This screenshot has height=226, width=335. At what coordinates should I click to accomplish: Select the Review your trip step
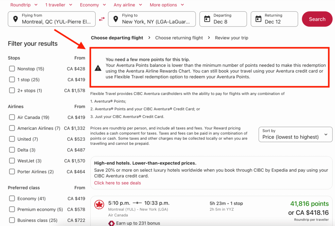231,38
